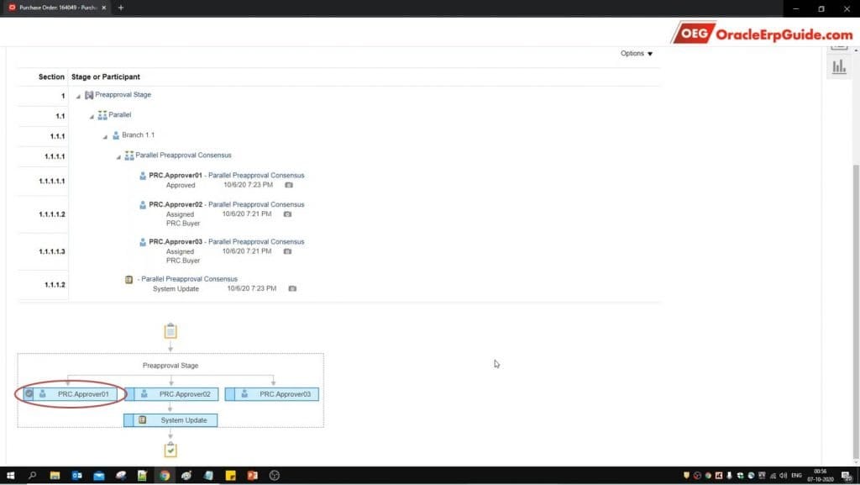
Task: Open the bar chart panel icon in right sidebar
Action: (x=838, y=67)
